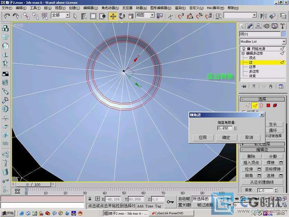The image size is (289, 217).
Task: Click the 插入顶点 button
Action: [x=251, y=163]
